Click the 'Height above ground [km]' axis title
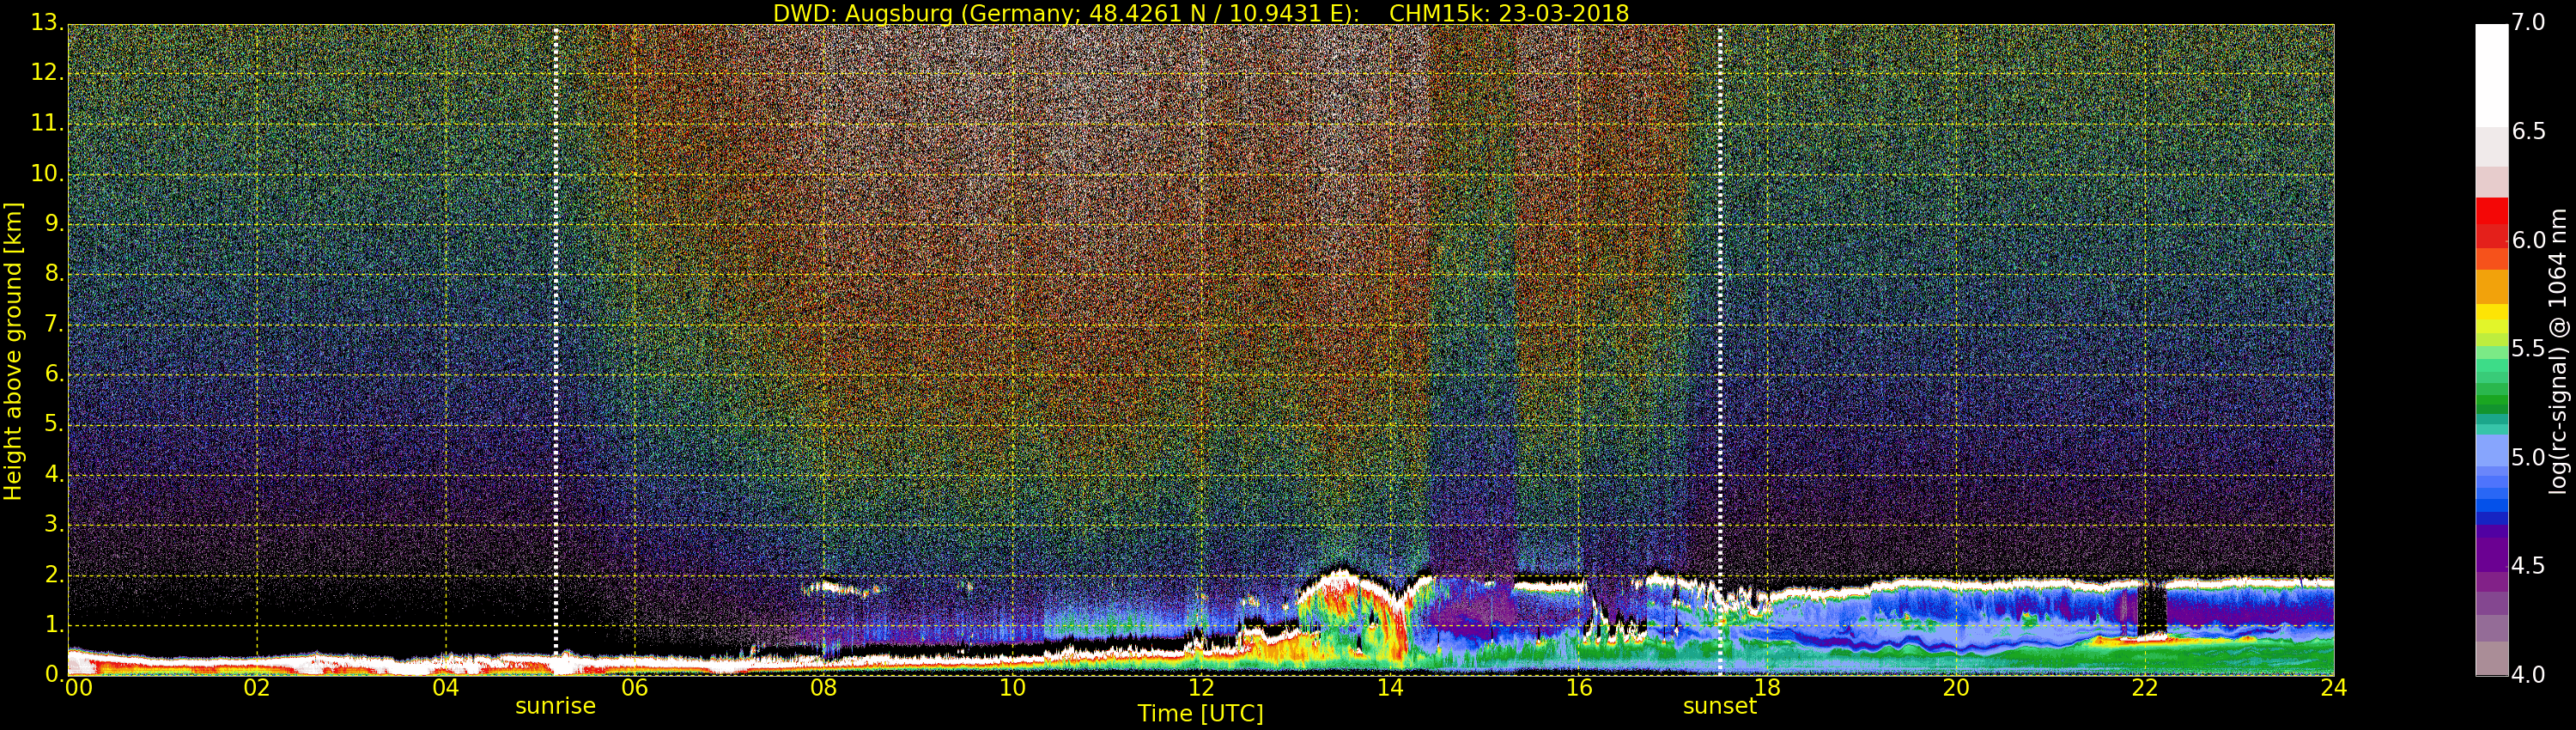2576x730 pixels. point(13,350)
